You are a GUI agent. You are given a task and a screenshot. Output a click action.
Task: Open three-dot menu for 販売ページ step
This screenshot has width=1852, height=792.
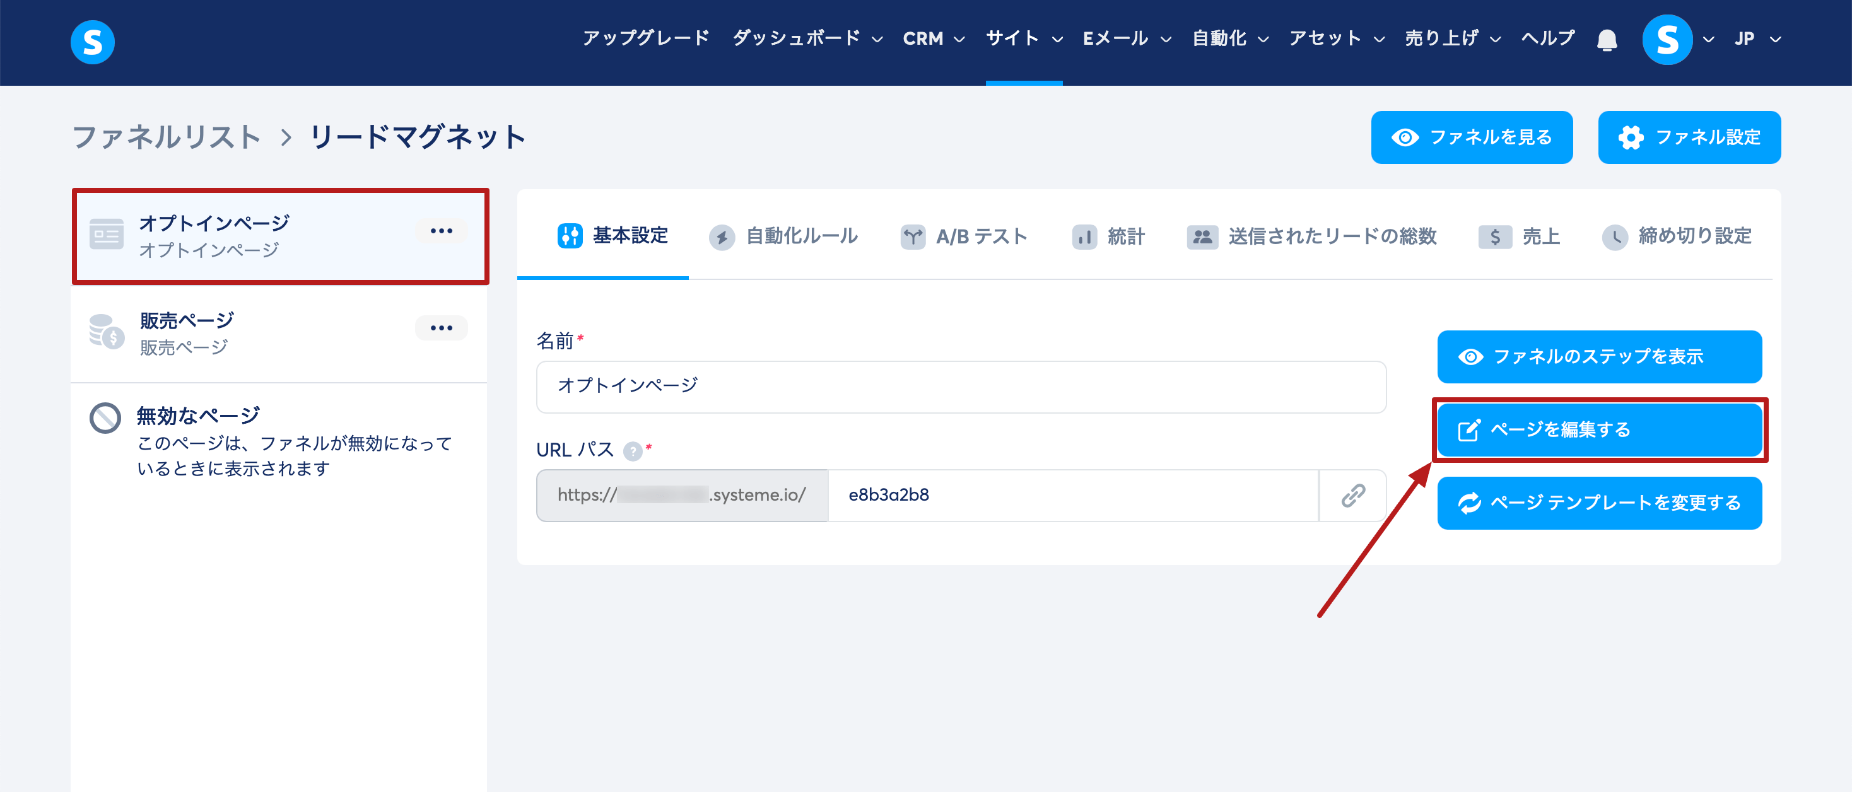click(441, 328)
